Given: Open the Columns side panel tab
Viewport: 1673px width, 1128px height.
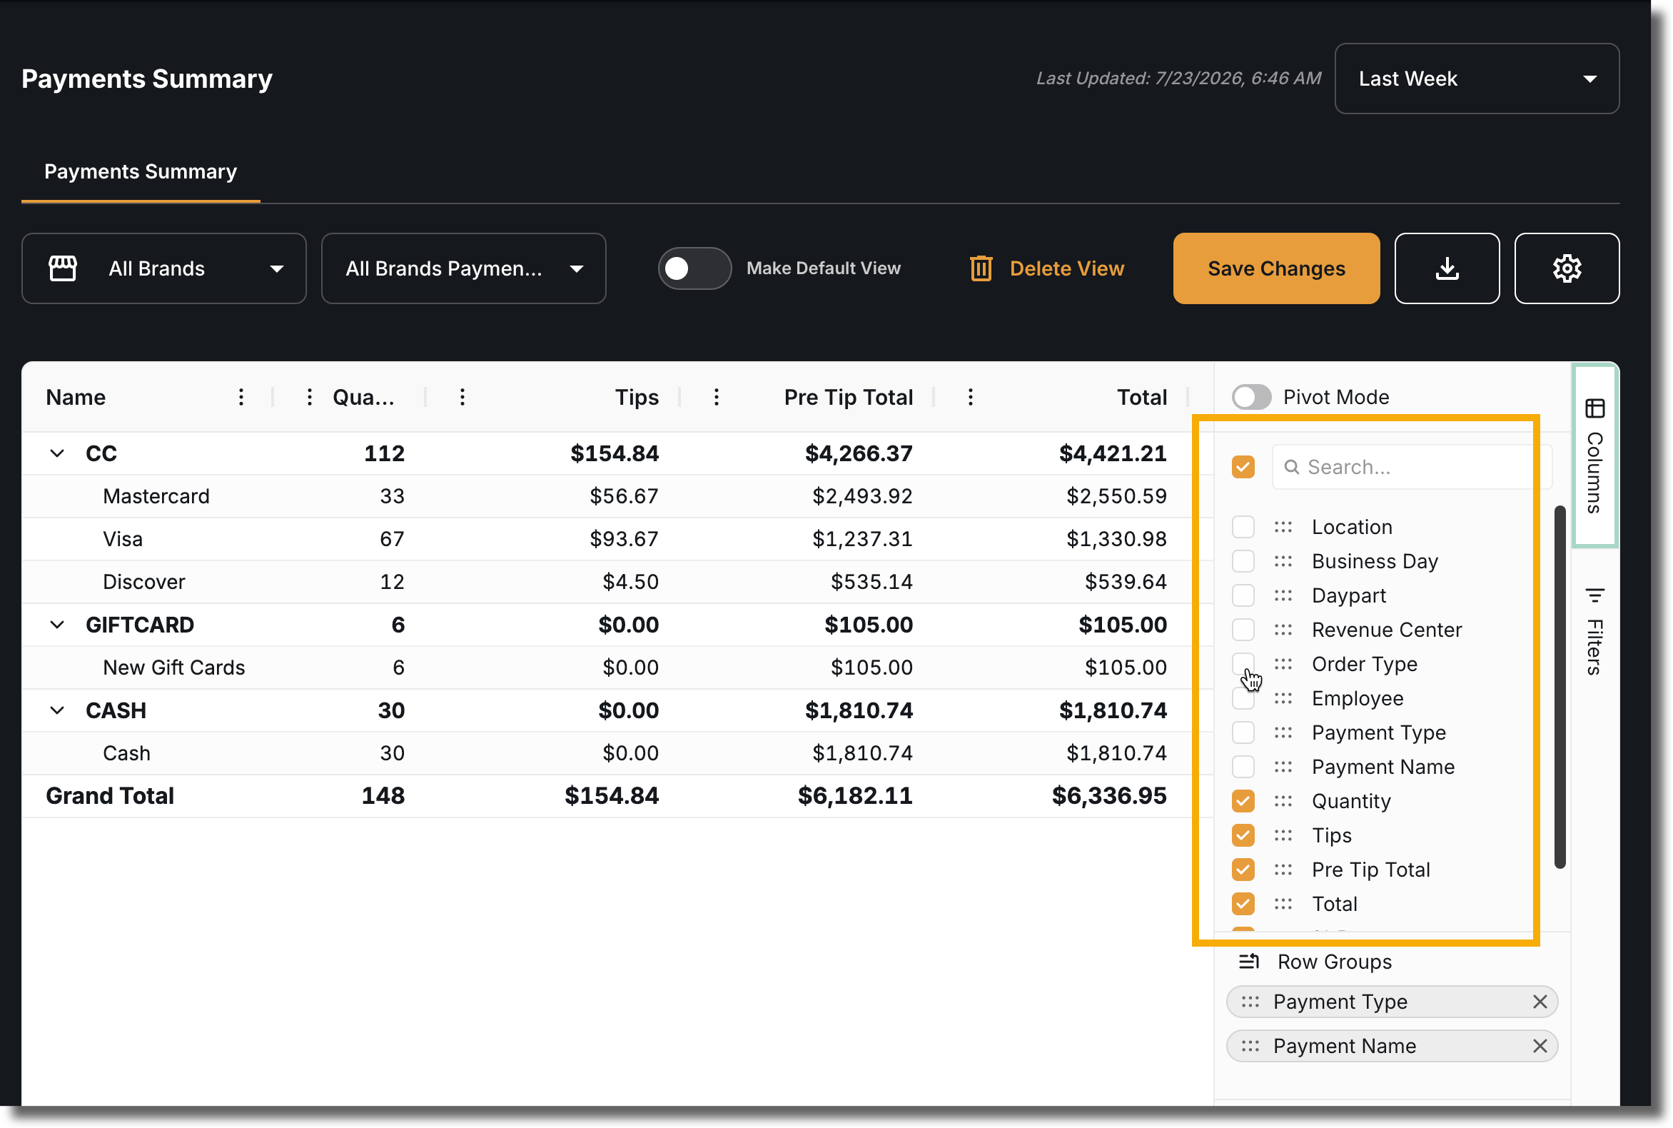Looking at the screenshot, I should pyautogui.click(x=1594, y=457).
